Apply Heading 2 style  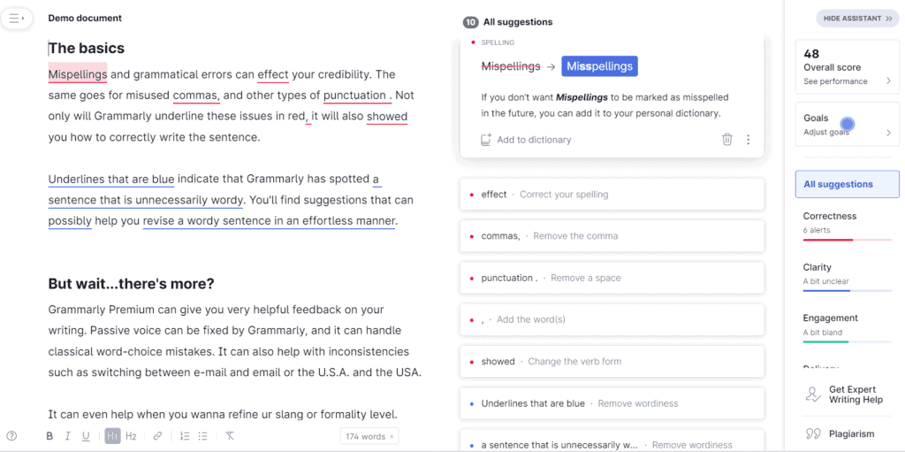[x=131, y=436]
